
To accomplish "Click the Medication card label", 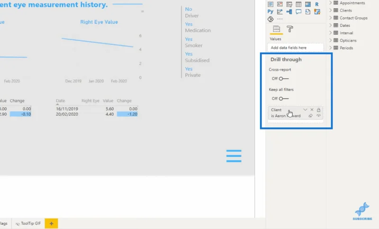I will [198, 30].
